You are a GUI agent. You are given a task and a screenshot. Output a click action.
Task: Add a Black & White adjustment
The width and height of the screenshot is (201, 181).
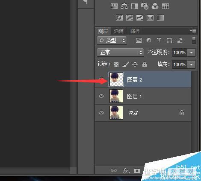tap(135, 6)
